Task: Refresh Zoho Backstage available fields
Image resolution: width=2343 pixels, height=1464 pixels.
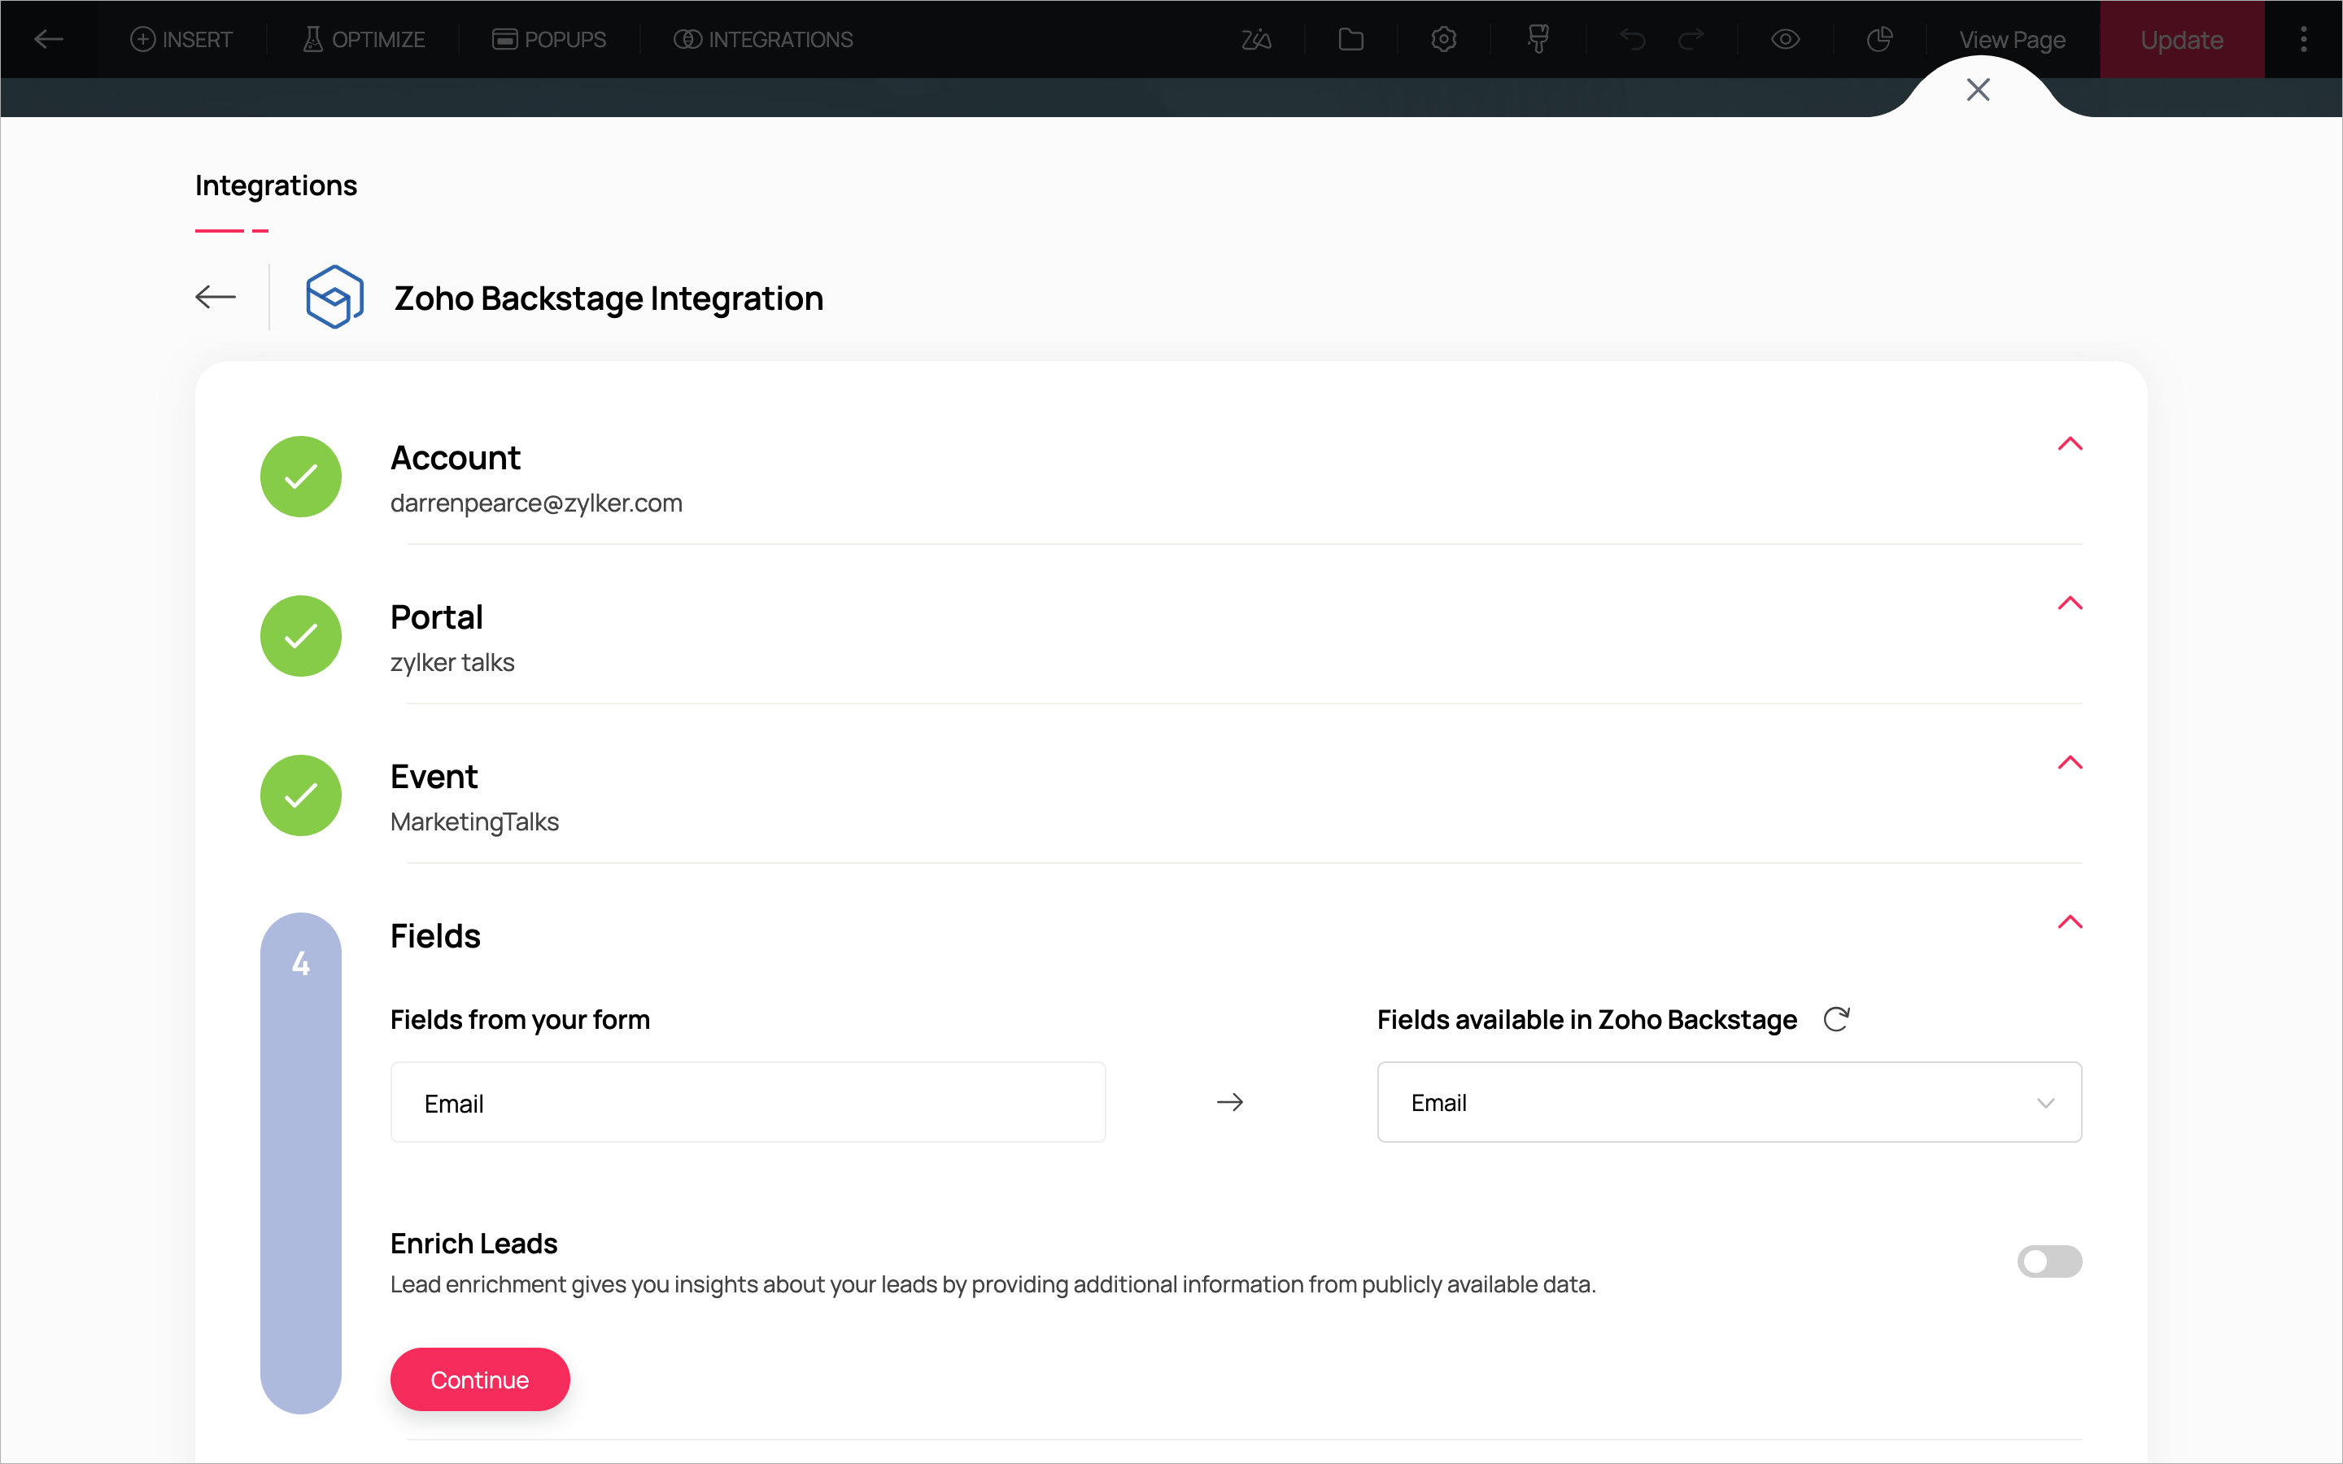Action: pyautogui.click(x=1837, y=1020)
